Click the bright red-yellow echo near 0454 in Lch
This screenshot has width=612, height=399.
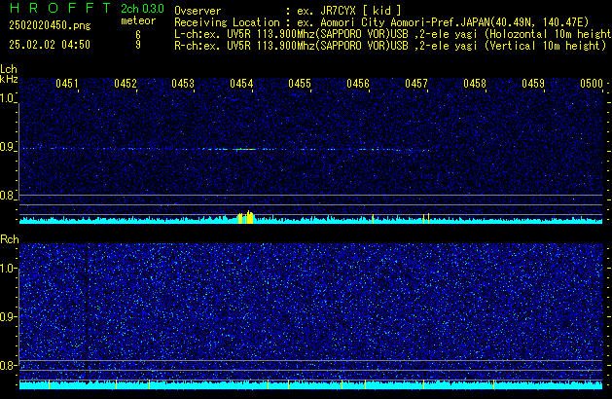(x=245, y=149)
